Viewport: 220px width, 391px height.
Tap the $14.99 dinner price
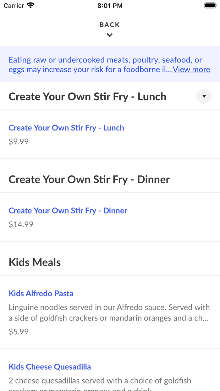(21, 224)
